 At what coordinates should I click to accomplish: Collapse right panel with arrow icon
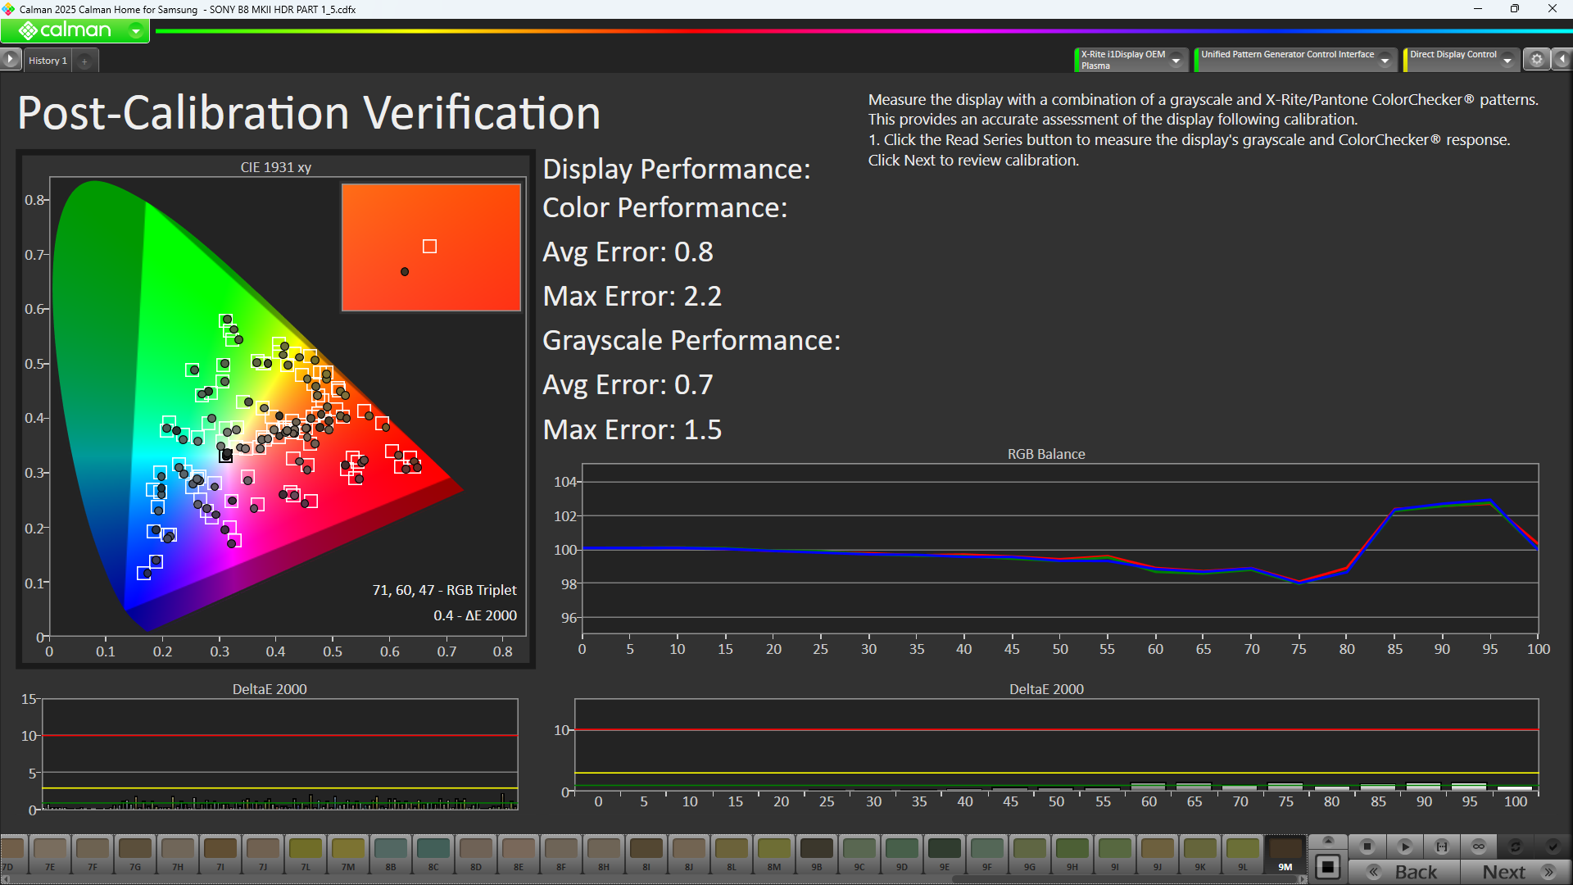[x=1562, y=60]
